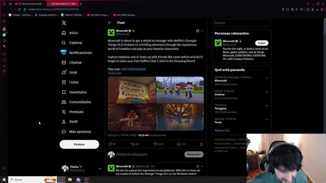Click the share icon on the post
The width and height of the screenshot is (326, 183).
[201, 144]
